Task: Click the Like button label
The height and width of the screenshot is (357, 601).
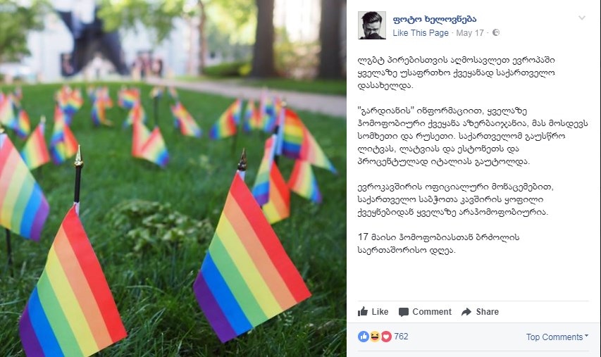Action: pyautogui.click(x=380, y=312)
